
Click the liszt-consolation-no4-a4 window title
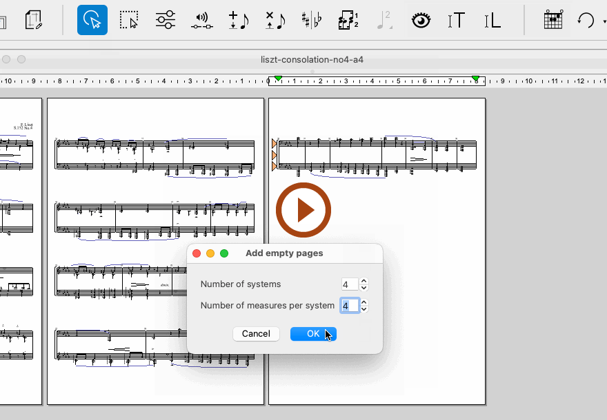pos(312,59)
